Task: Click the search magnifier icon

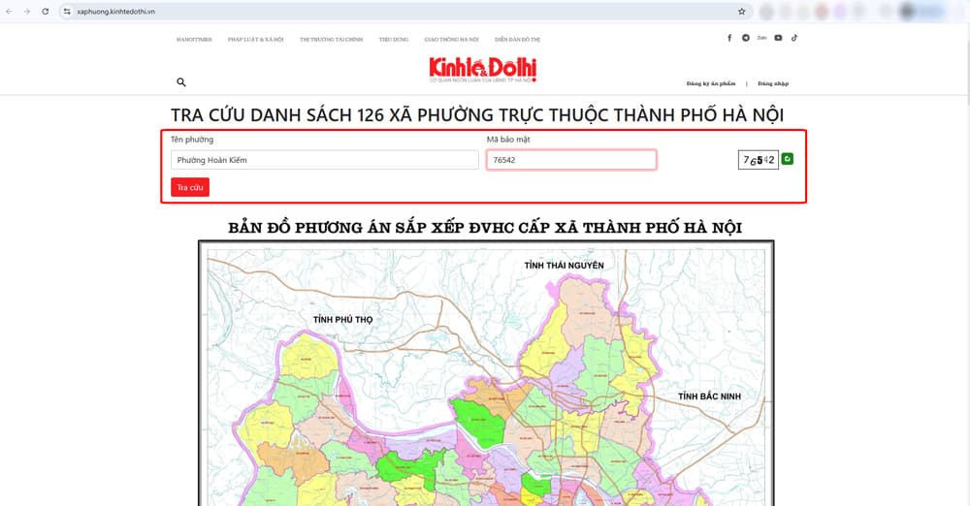Action: click(181, 83)
